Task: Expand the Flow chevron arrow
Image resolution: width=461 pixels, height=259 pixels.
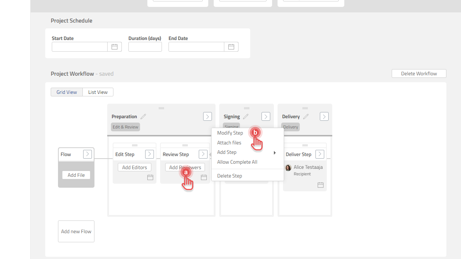Action: click(x=87, y=154)
